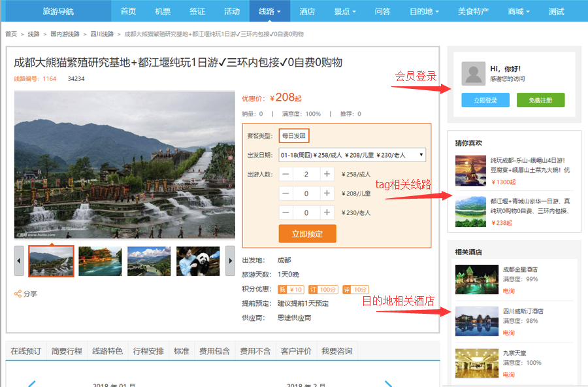Click the user avatar icon

tap(474, 74)
